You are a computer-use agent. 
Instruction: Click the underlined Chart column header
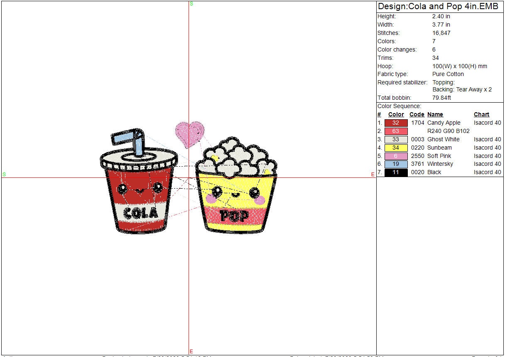coord(481,115)
